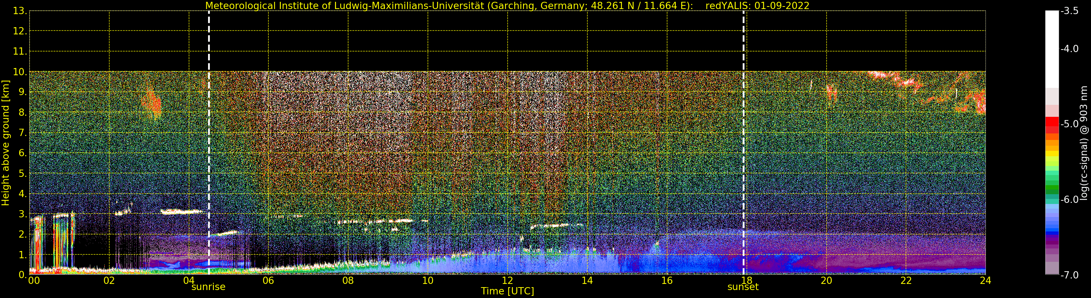Click the '12.' tick on the height axis
1091x298 pixels.
pyautogui.click(x=20, y=31)
